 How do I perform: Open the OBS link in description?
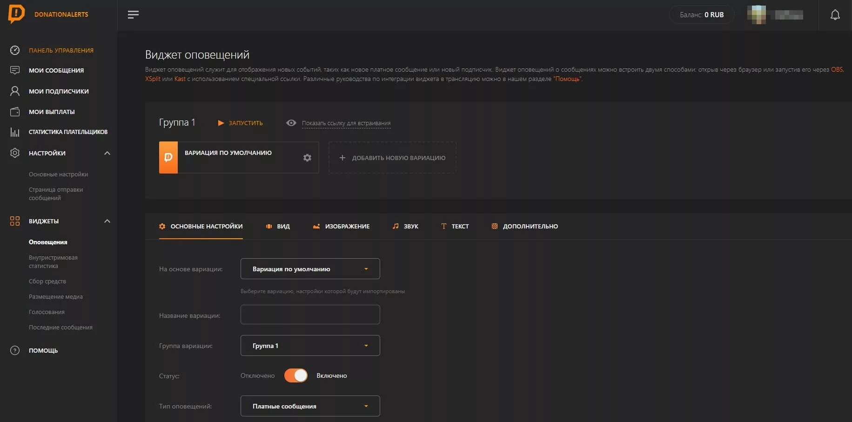coord(837,69)
